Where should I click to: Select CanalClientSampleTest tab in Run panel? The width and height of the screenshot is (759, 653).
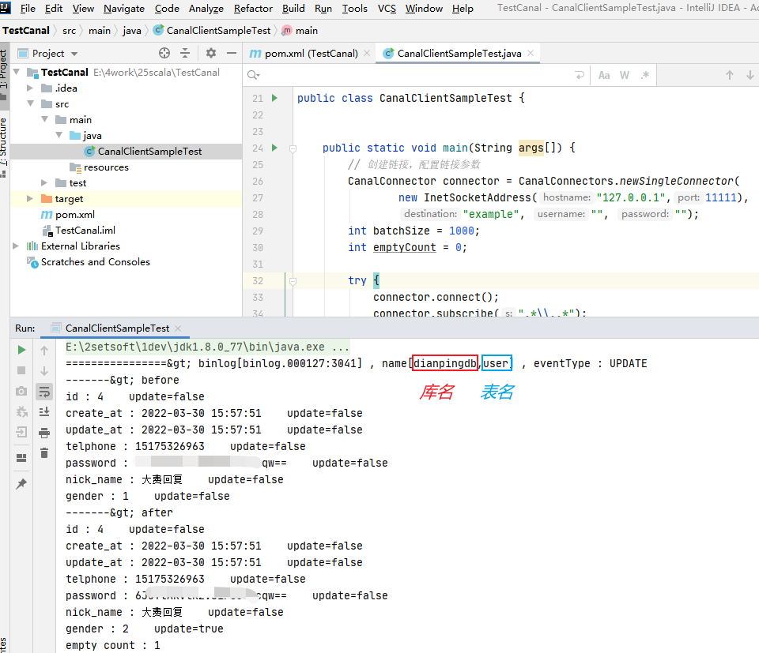pos(117,328)
